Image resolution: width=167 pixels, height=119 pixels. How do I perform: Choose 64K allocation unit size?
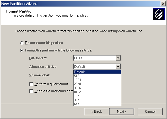point(97,104)
